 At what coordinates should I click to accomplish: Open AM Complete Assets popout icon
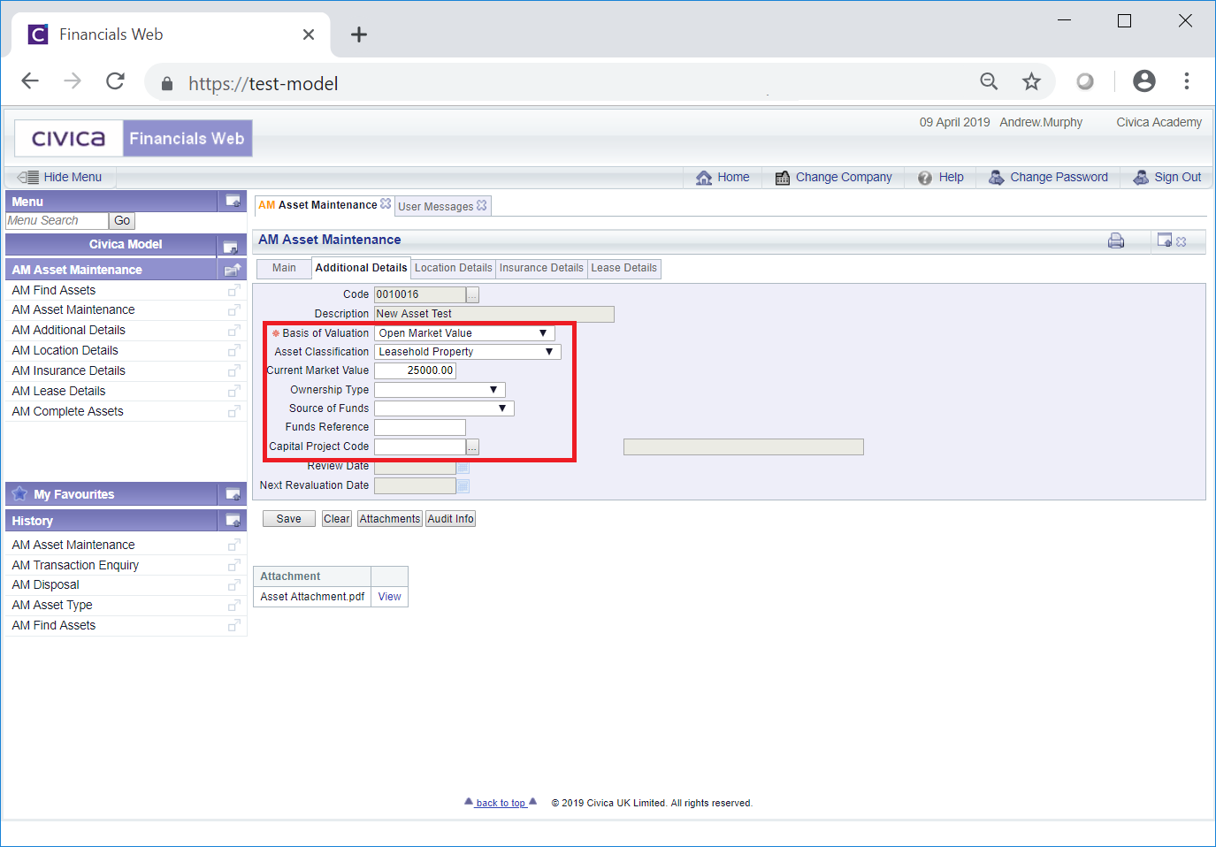point(234,412)
